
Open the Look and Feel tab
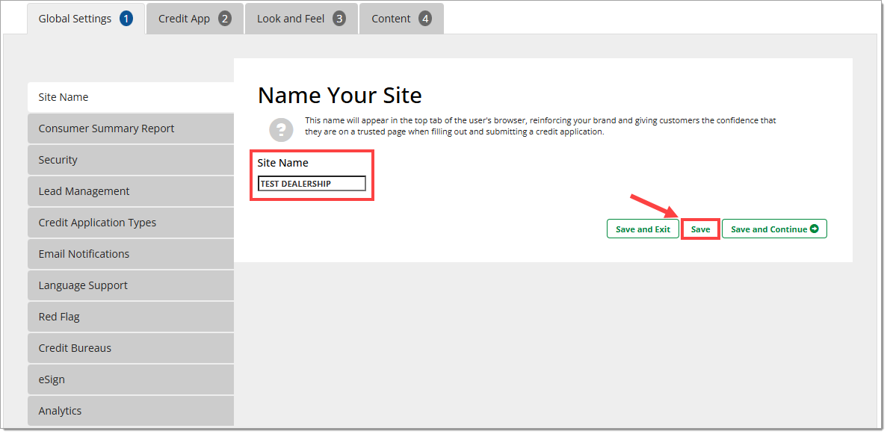click(300, 19)
